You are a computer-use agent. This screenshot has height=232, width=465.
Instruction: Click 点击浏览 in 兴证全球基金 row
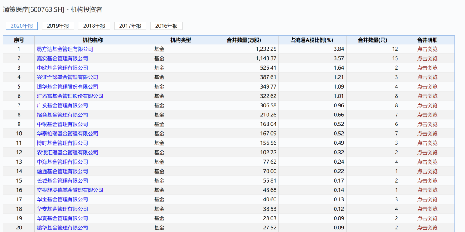pos(428,77)
